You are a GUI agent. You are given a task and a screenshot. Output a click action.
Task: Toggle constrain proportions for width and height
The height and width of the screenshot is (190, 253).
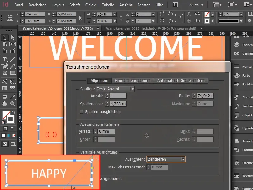pyautogui.click(x=80, y=18)
